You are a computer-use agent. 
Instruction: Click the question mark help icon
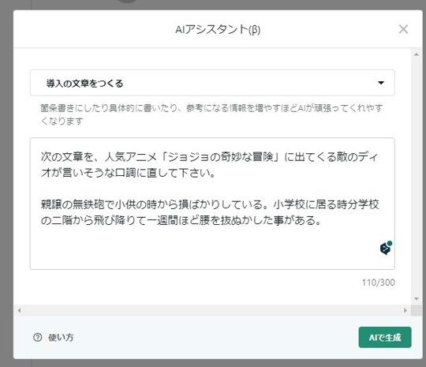[x=38, y=337]
